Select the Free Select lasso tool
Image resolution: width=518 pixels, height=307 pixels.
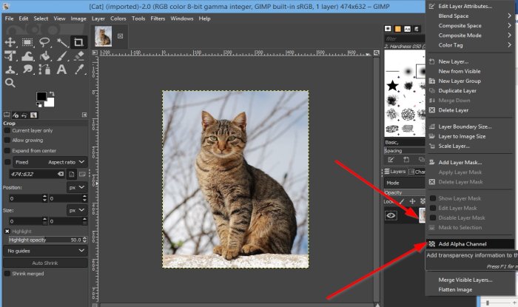44,42
